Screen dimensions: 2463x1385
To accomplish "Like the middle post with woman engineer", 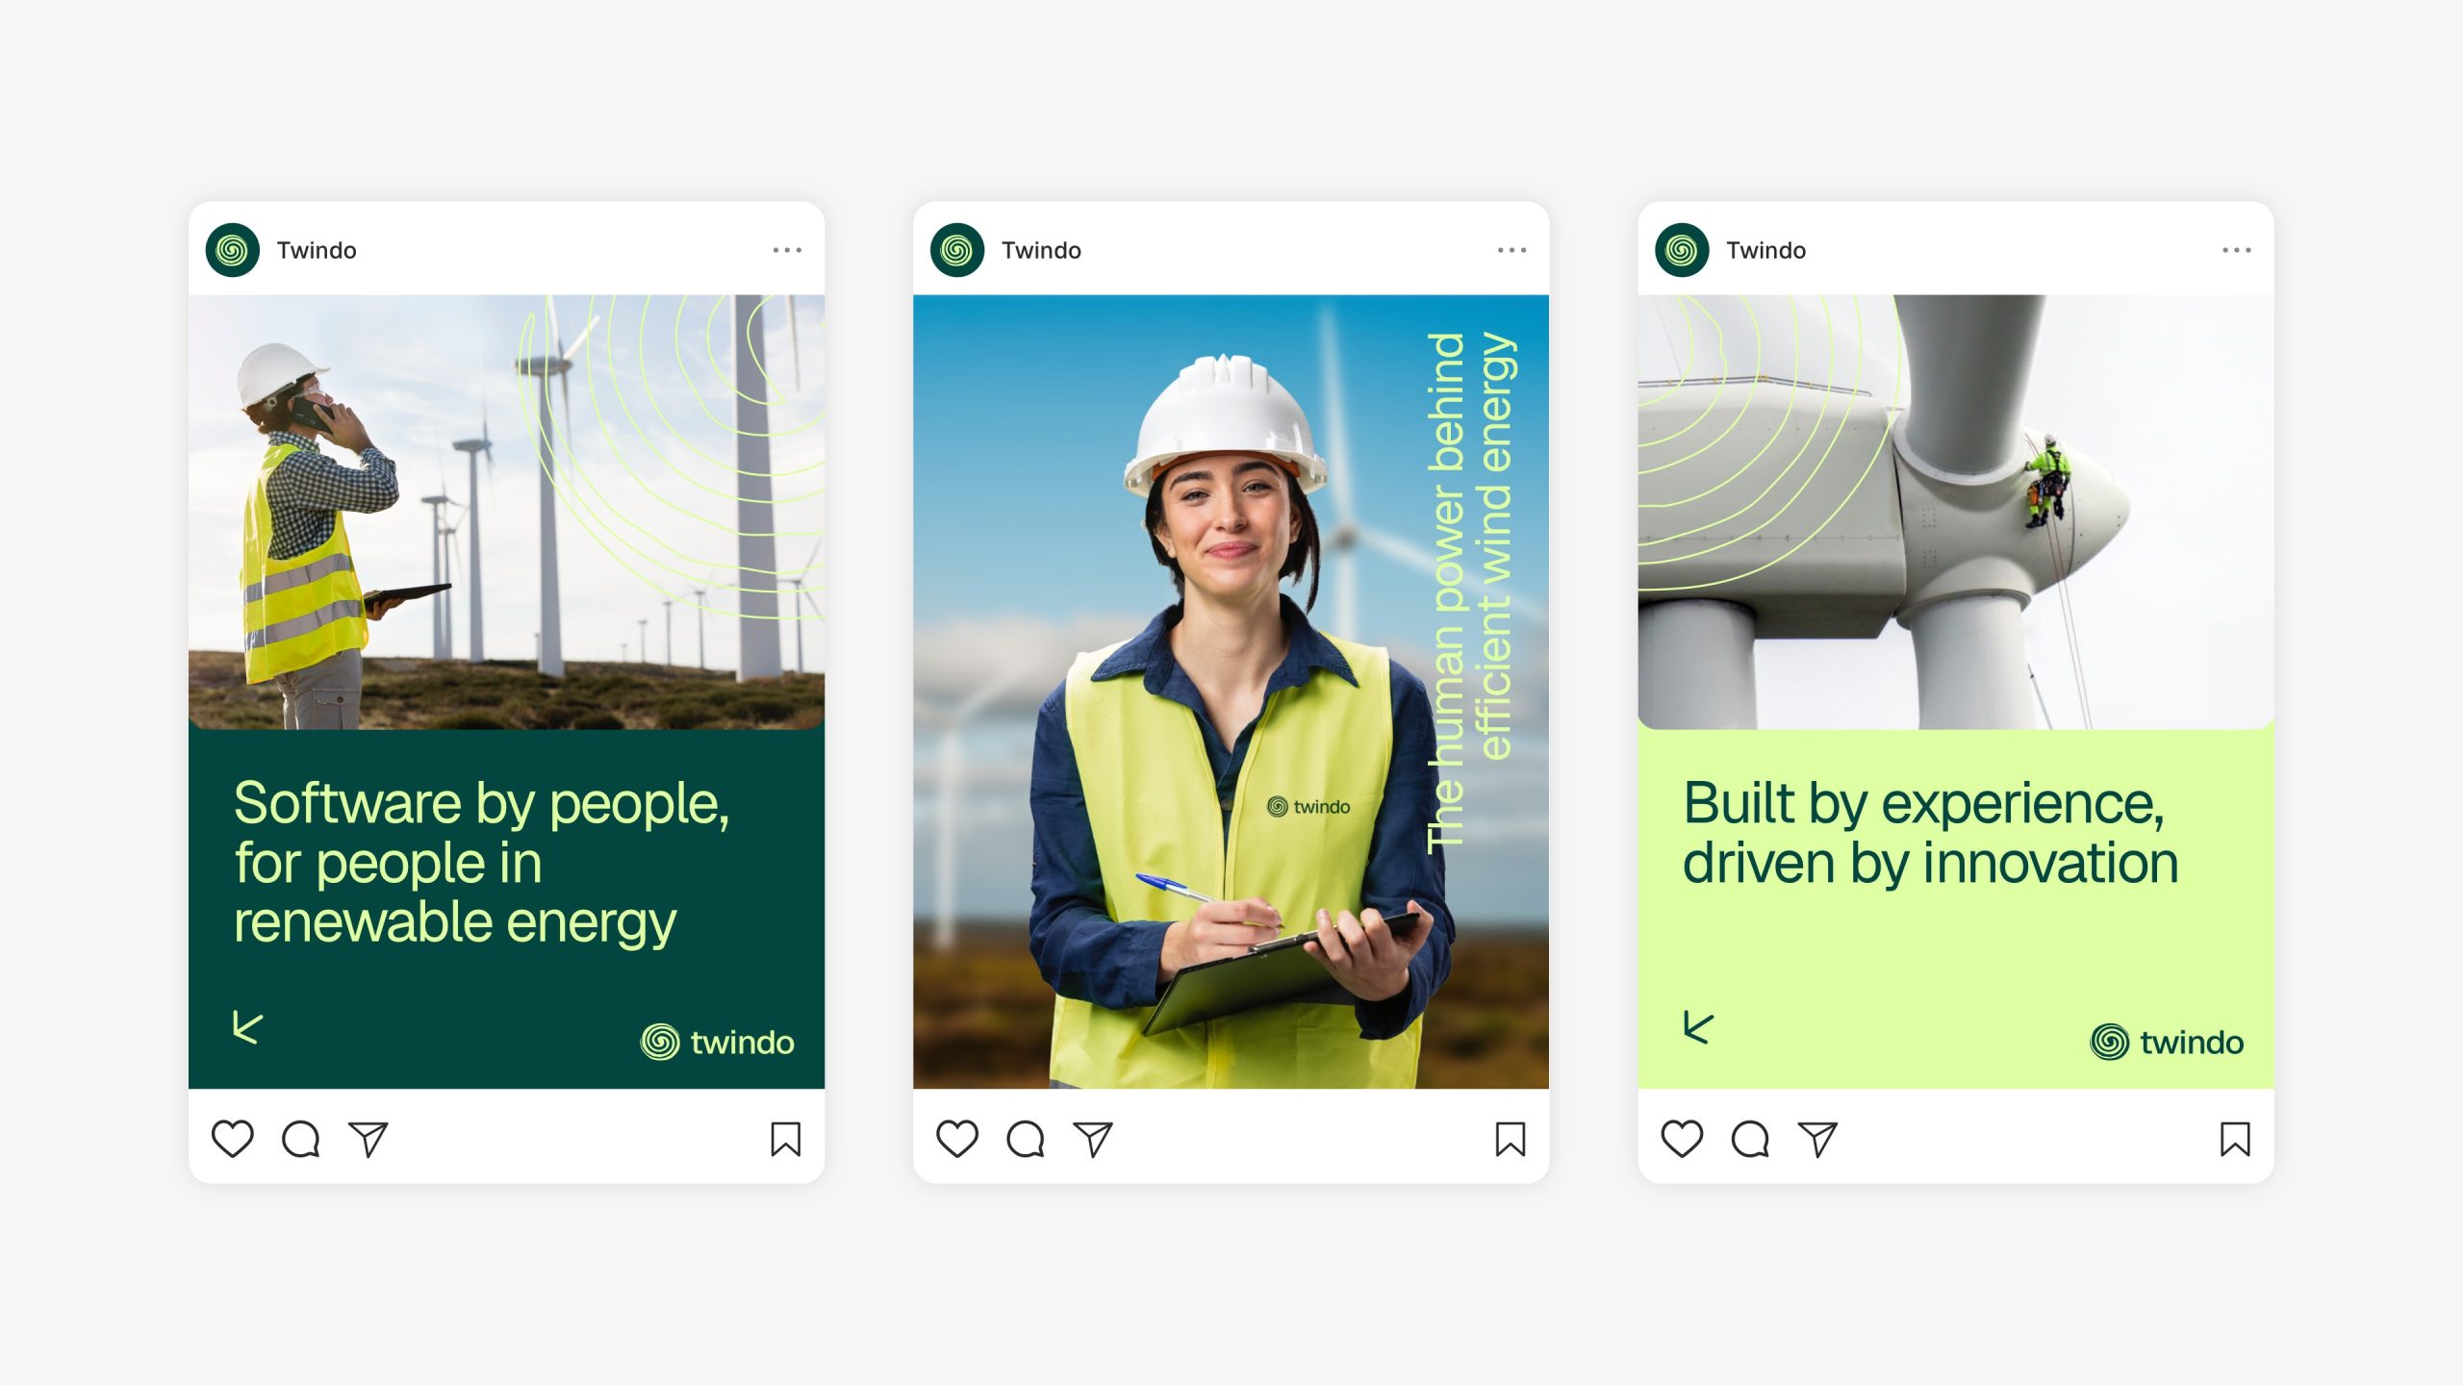I will pos(956,1139).
